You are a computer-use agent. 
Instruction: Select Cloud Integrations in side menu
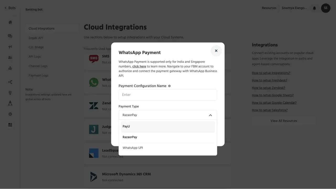coord(52,28)
